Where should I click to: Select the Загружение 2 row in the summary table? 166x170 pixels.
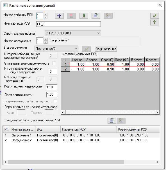point(81,140)
